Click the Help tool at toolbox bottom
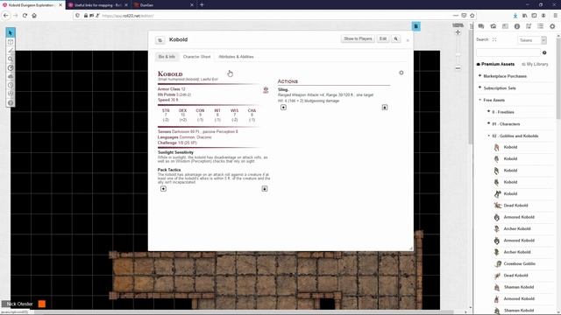Image resolution: width=561 pixels, height=315 pixels. click(x=11, y=102)
